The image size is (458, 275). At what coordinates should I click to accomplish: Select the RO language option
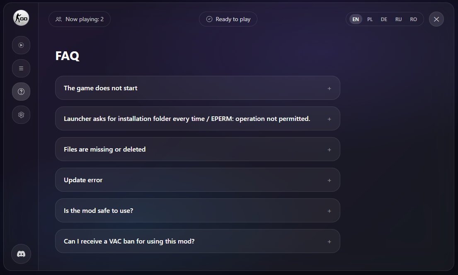click(x=413, y=19)
